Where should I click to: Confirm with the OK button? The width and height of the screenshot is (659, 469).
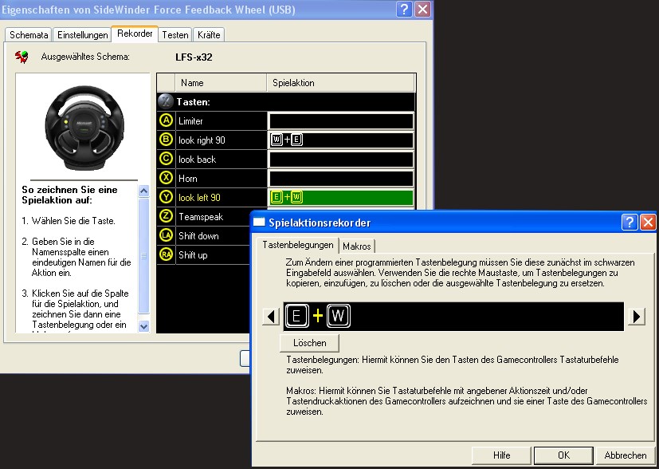[563, 455]
